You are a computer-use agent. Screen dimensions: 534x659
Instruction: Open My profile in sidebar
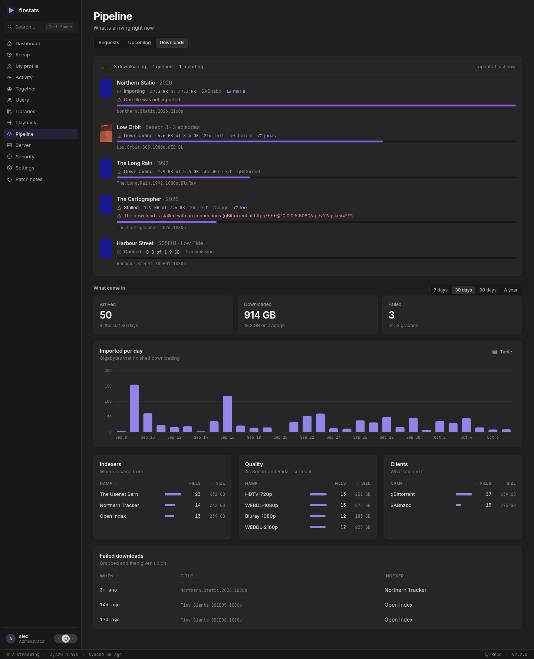[x=40, y=66]
